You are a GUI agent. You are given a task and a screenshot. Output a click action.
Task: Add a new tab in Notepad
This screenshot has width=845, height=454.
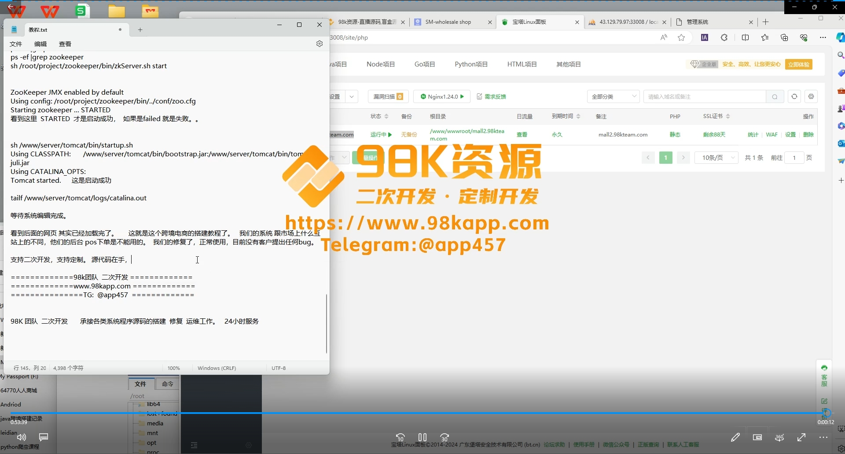140,30
